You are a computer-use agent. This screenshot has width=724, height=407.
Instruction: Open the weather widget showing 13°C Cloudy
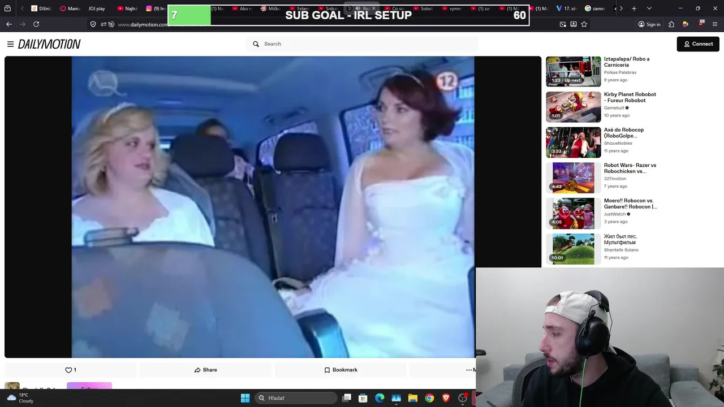pos(20,398)
